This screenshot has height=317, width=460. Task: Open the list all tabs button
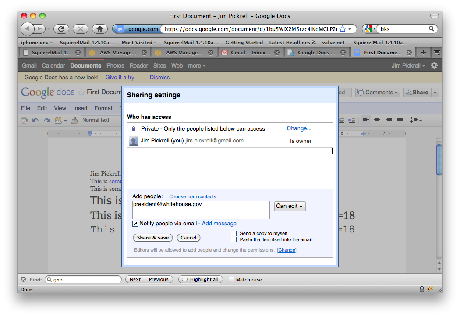437,52
